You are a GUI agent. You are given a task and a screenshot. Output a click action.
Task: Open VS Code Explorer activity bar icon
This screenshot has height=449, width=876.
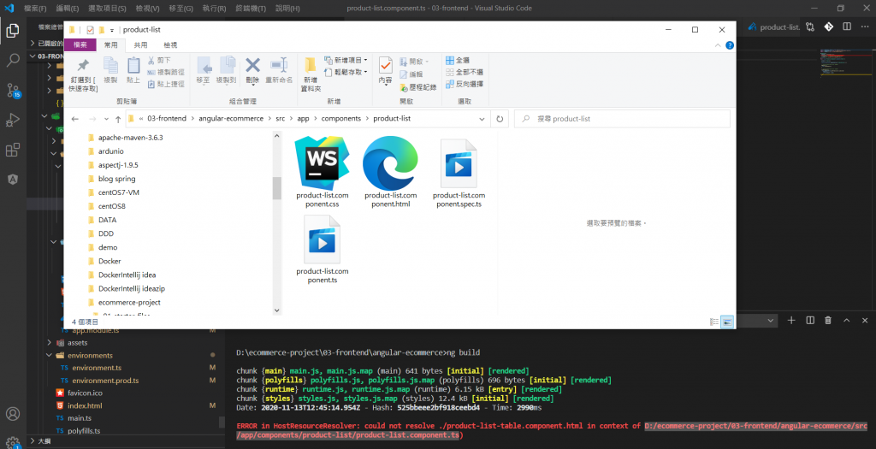coord(12,30)
